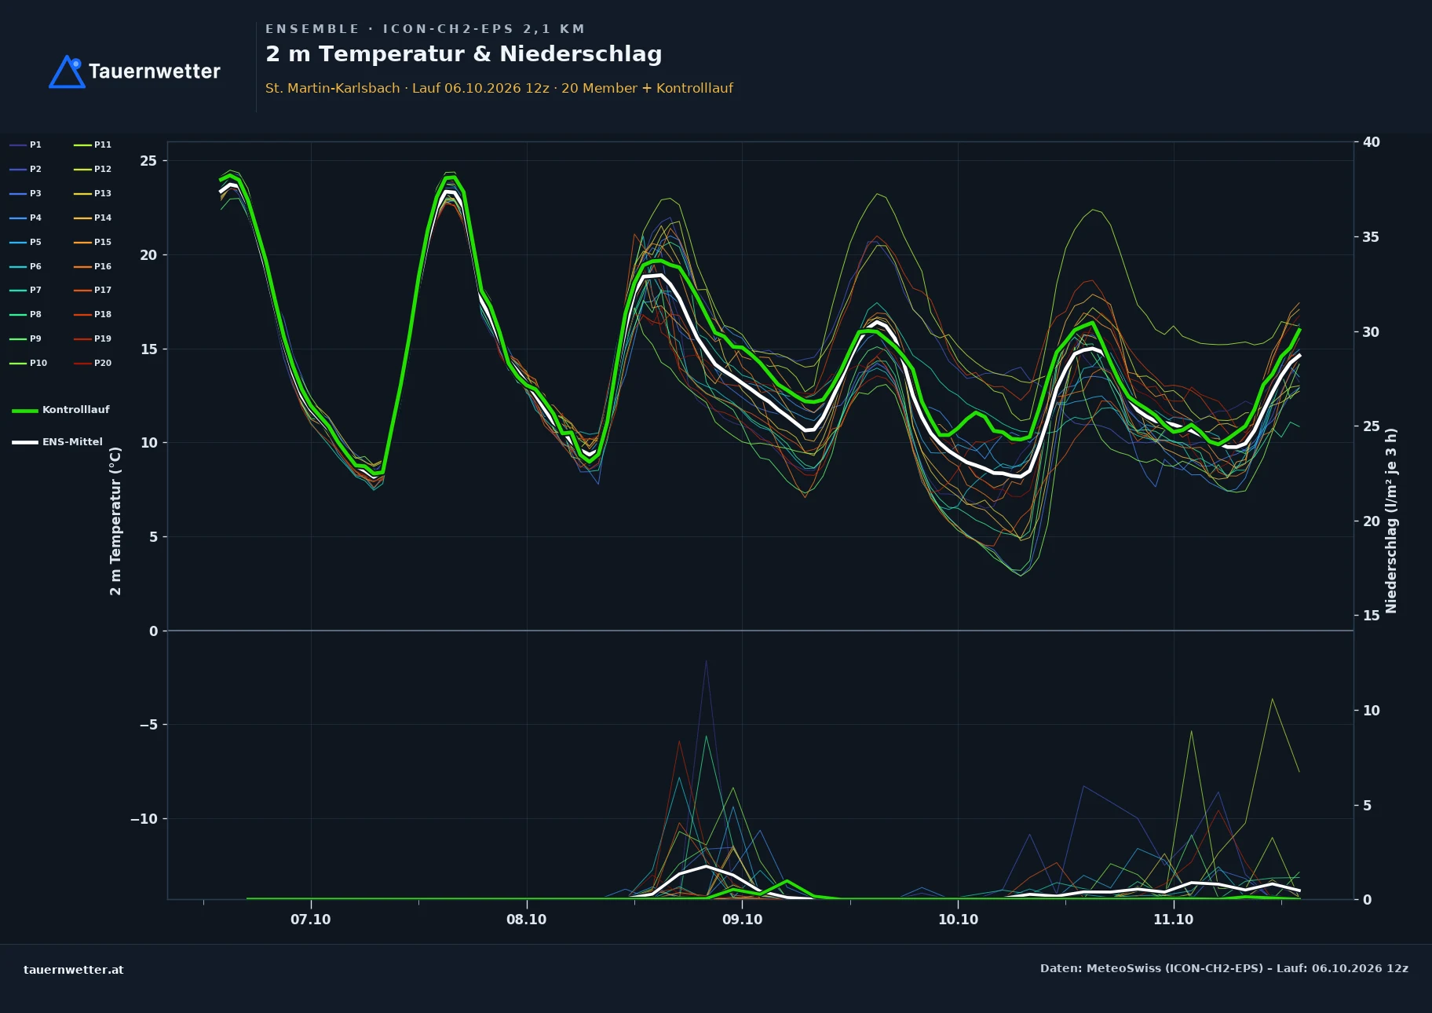
Task: Click the ENSEMBLE ICON-CH2-EPS header text
Action: 425,29
